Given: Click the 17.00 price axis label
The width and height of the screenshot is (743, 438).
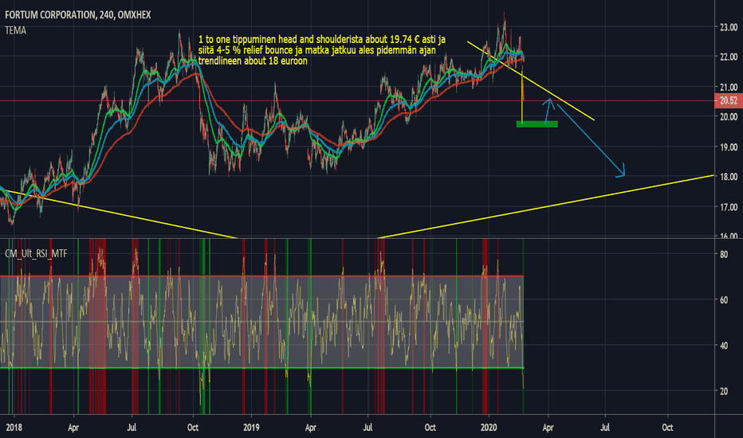Looking at the screenshot, I should pyautogui.click(x=729, y=207).
